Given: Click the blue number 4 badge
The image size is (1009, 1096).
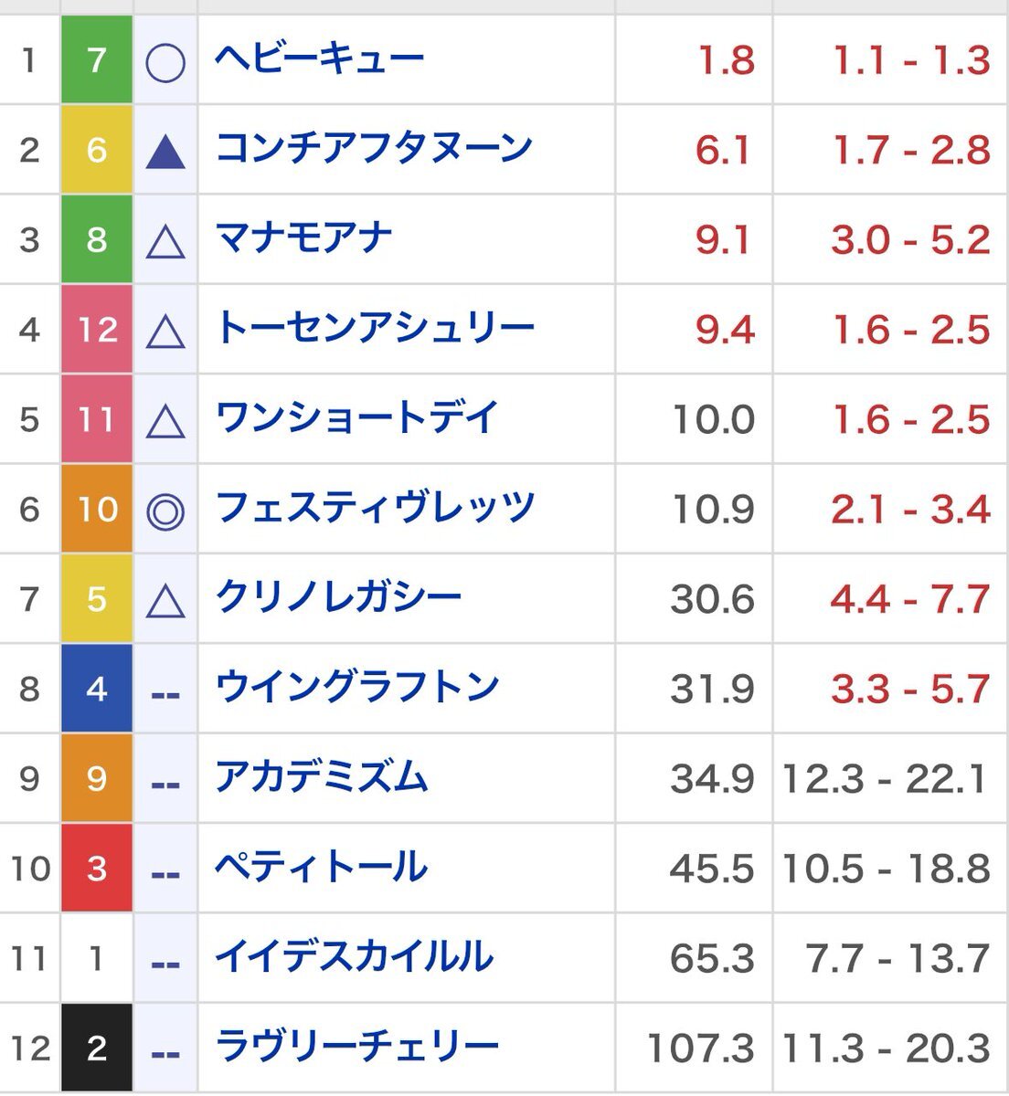Looking at the screenshot, I should [x=97, y=689].
